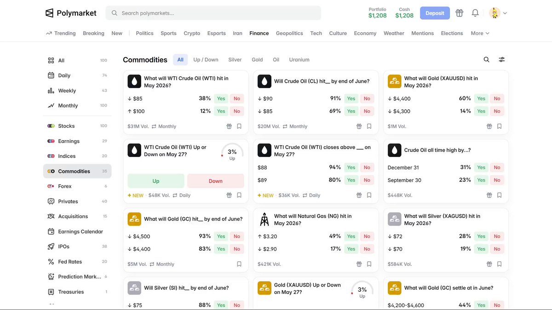Switch to the Trending tab
This screenshot has width=552, height=310.
point(61,33)
